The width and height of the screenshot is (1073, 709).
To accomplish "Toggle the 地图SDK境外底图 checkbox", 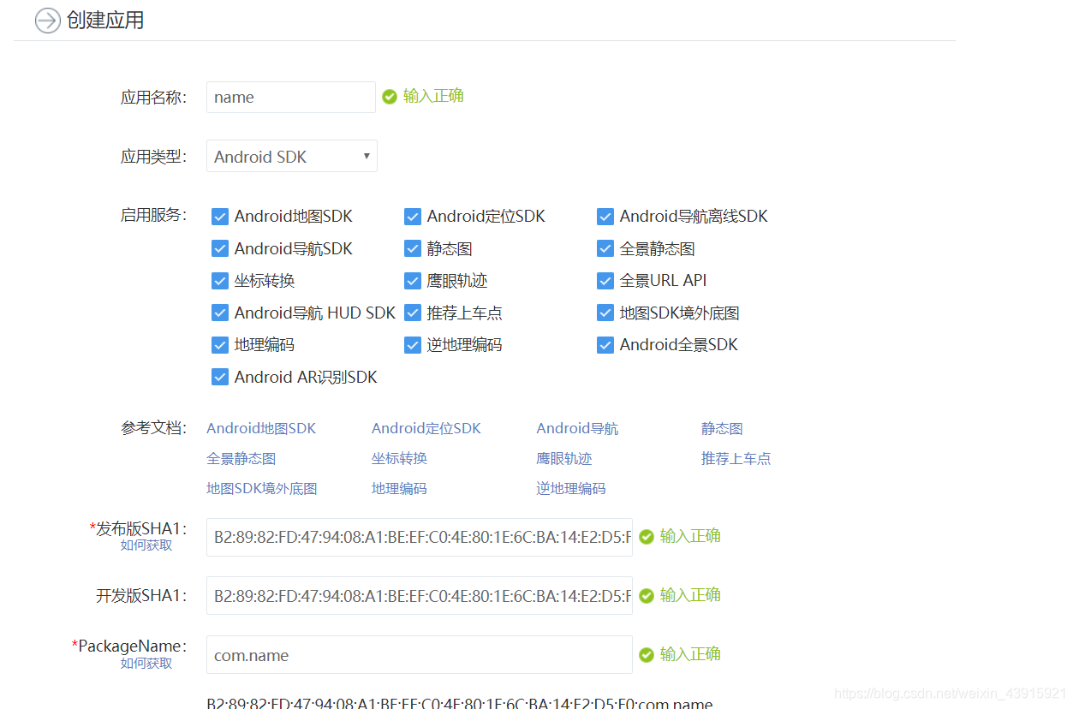I will pyautogui.click(x=605, y=313).
